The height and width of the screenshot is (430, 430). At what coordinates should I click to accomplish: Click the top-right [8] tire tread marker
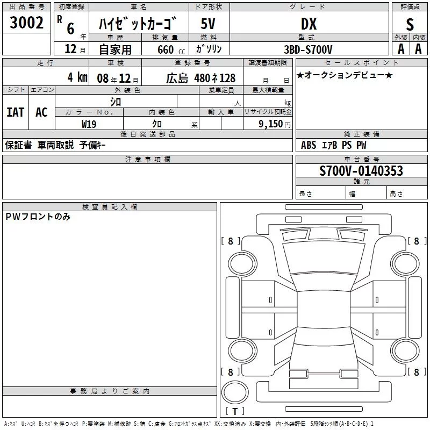click(x=417, y=241)
